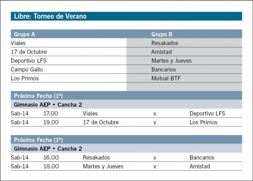Click Deportivo LFS in the 17.00 match row
The image size is (253, 181).
[207, 114]
